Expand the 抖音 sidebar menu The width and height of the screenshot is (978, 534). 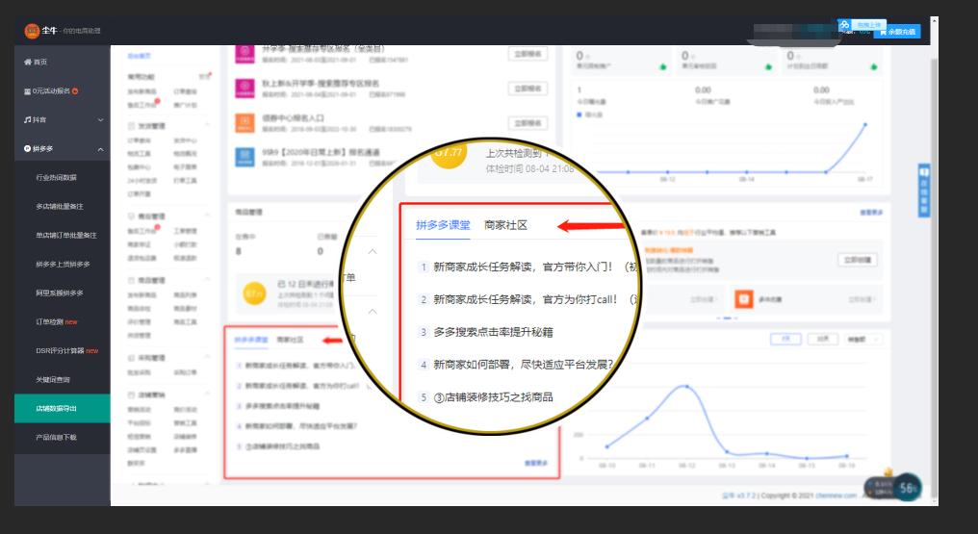tap(100, 119)
